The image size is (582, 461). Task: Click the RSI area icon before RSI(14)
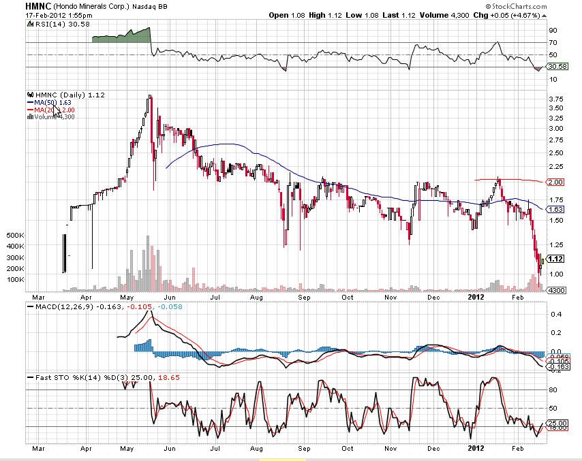tap(30, 24)
